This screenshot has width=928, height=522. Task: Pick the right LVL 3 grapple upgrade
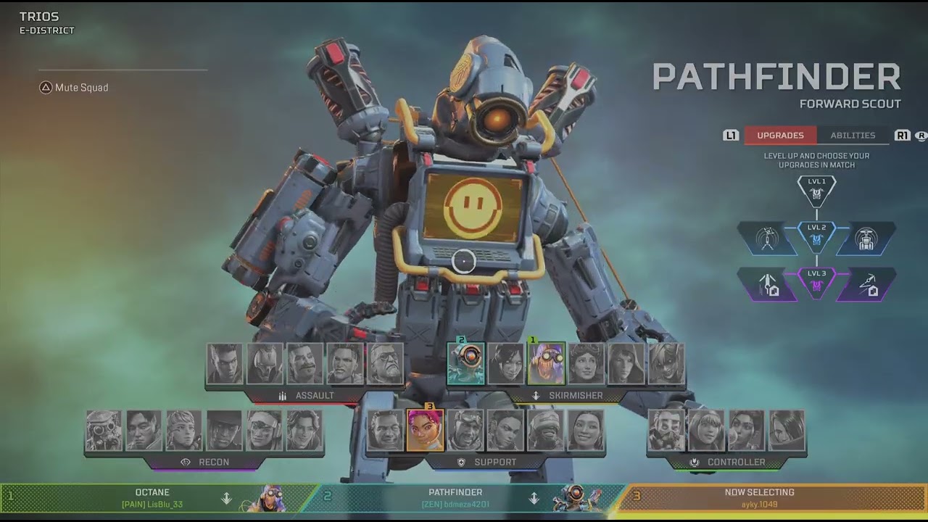coord(866,284)
